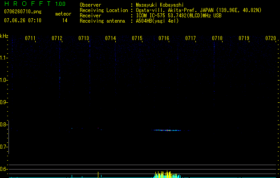Click the 0716 time marker
Image resolution: width=280 pixels, height=178 pixels.
(164, 38)
